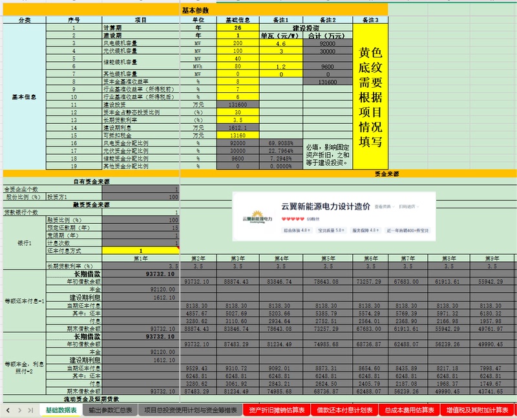Select the 风电资金分配比例 label cell
The width and height of the screenshot is (517, 418).
[141, 143]
